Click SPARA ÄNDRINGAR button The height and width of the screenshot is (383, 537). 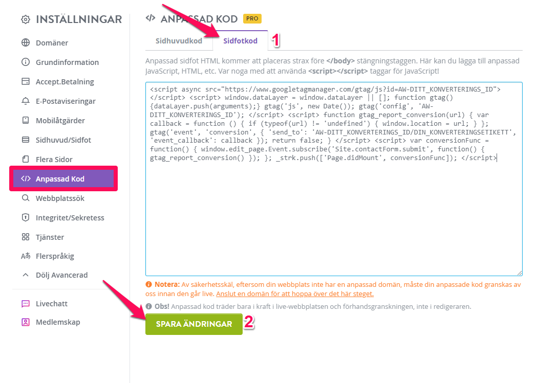[194, 324]
